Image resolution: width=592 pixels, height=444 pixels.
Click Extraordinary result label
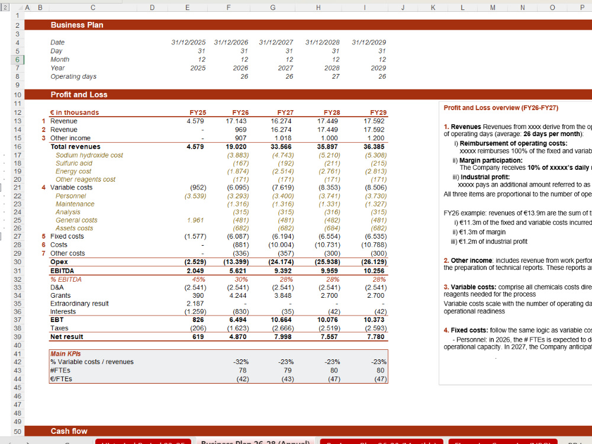pos(79,304)
